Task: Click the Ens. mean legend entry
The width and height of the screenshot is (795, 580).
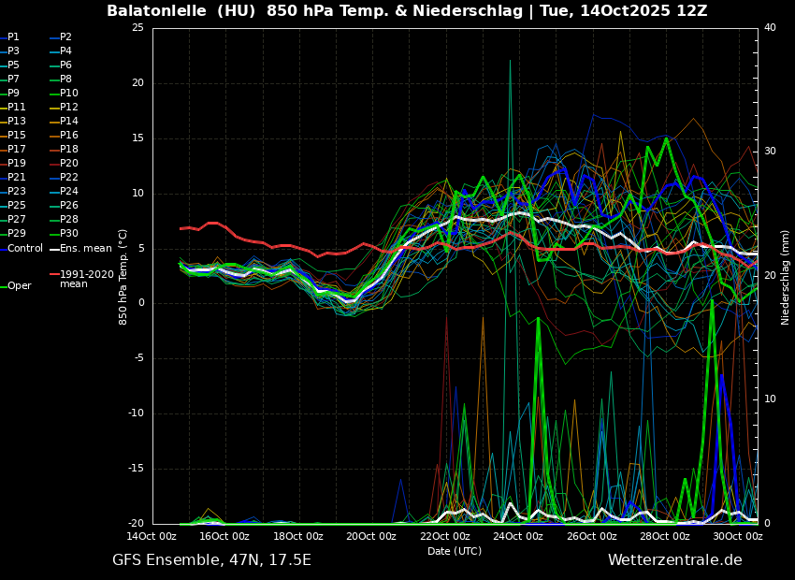Action: [x=85, y=249]
